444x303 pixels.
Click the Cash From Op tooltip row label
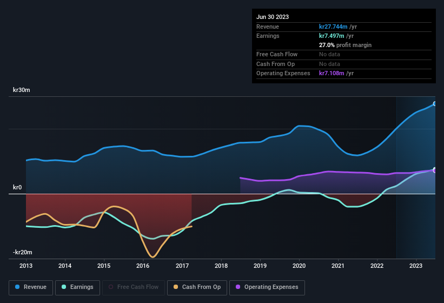(x=275, y=64)
